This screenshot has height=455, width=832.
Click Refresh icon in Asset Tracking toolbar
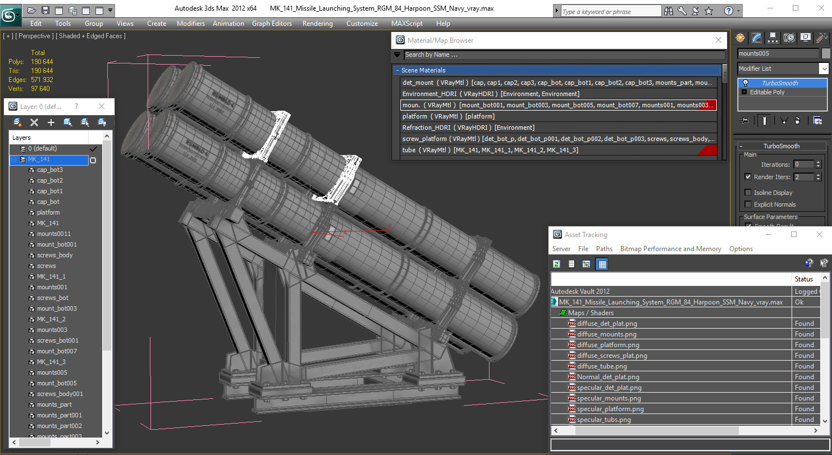556,264
